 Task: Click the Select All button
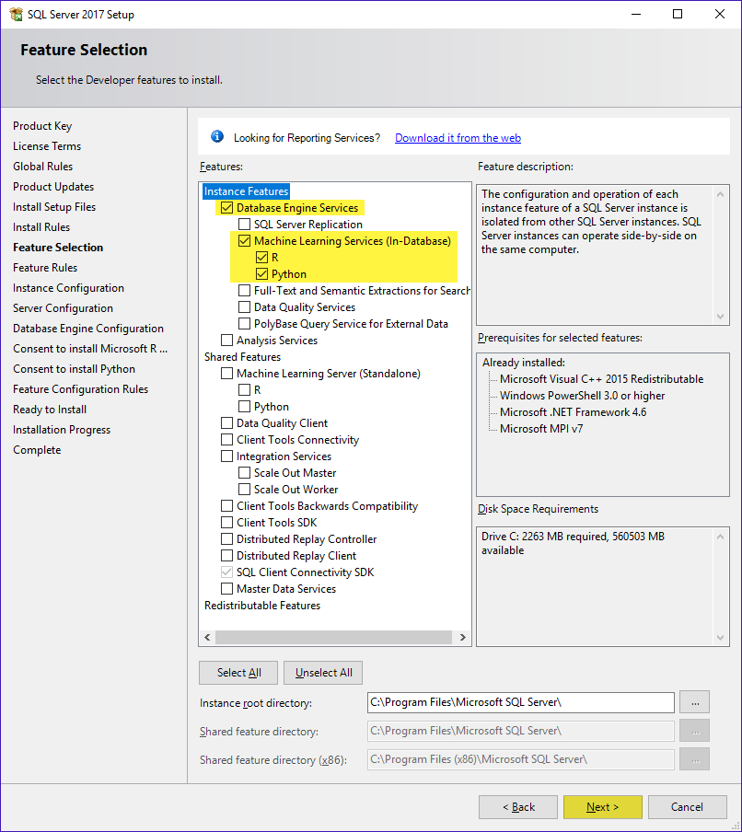[x=238, y=672]
